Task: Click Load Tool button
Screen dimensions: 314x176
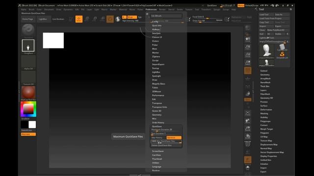Action: pyautogui.click(x=266, y=15)
